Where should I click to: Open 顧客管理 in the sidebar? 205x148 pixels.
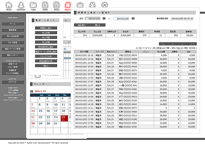[x=13, y=30]
